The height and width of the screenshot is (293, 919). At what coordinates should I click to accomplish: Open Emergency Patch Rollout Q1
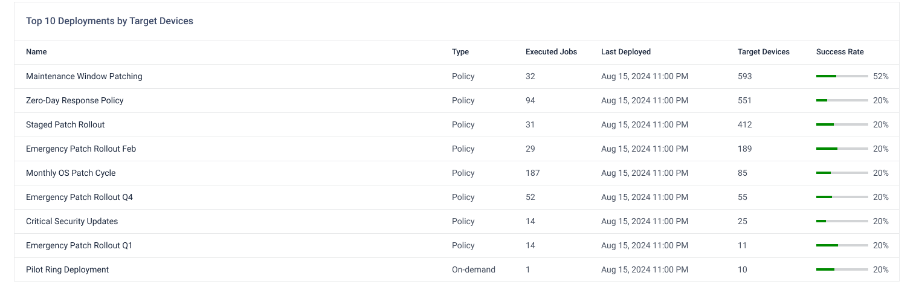79,246
